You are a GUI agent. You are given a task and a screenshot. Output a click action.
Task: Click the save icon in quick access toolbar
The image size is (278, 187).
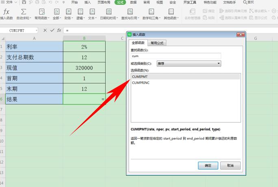24,2
